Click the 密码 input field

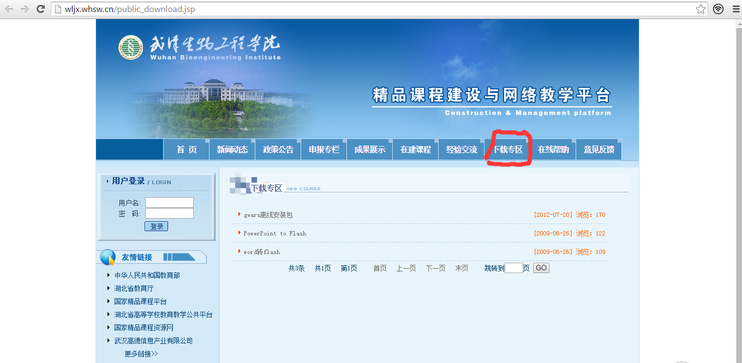[x=169, y=214]
